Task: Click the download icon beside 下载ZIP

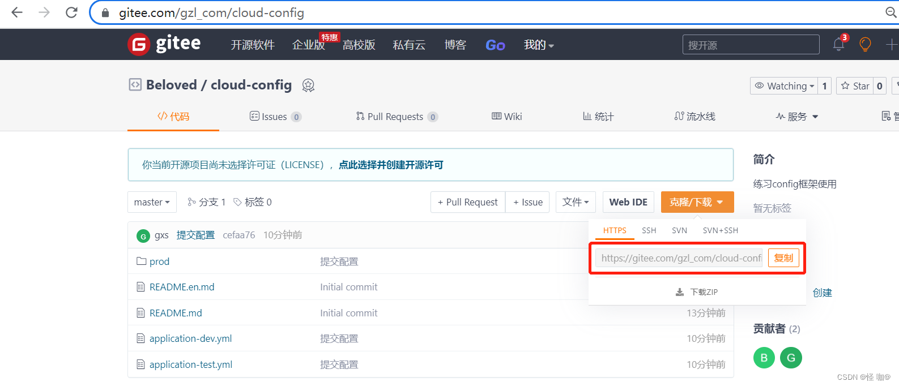Action: coord(680,292)
